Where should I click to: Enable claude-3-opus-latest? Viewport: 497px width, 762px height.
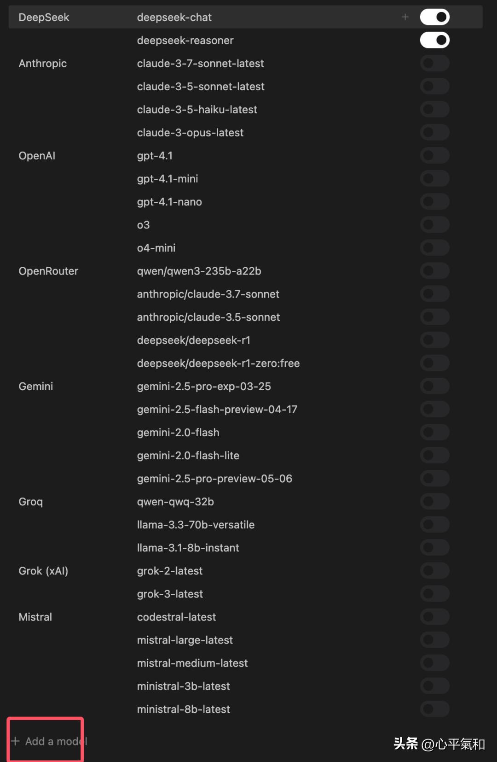[434, 132]
